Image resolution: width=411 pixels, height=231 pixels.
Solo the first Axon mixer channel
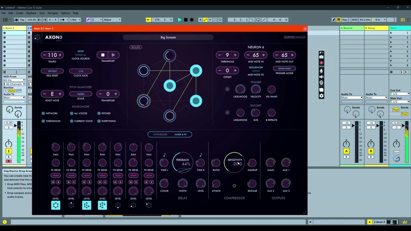click(58, 182)
